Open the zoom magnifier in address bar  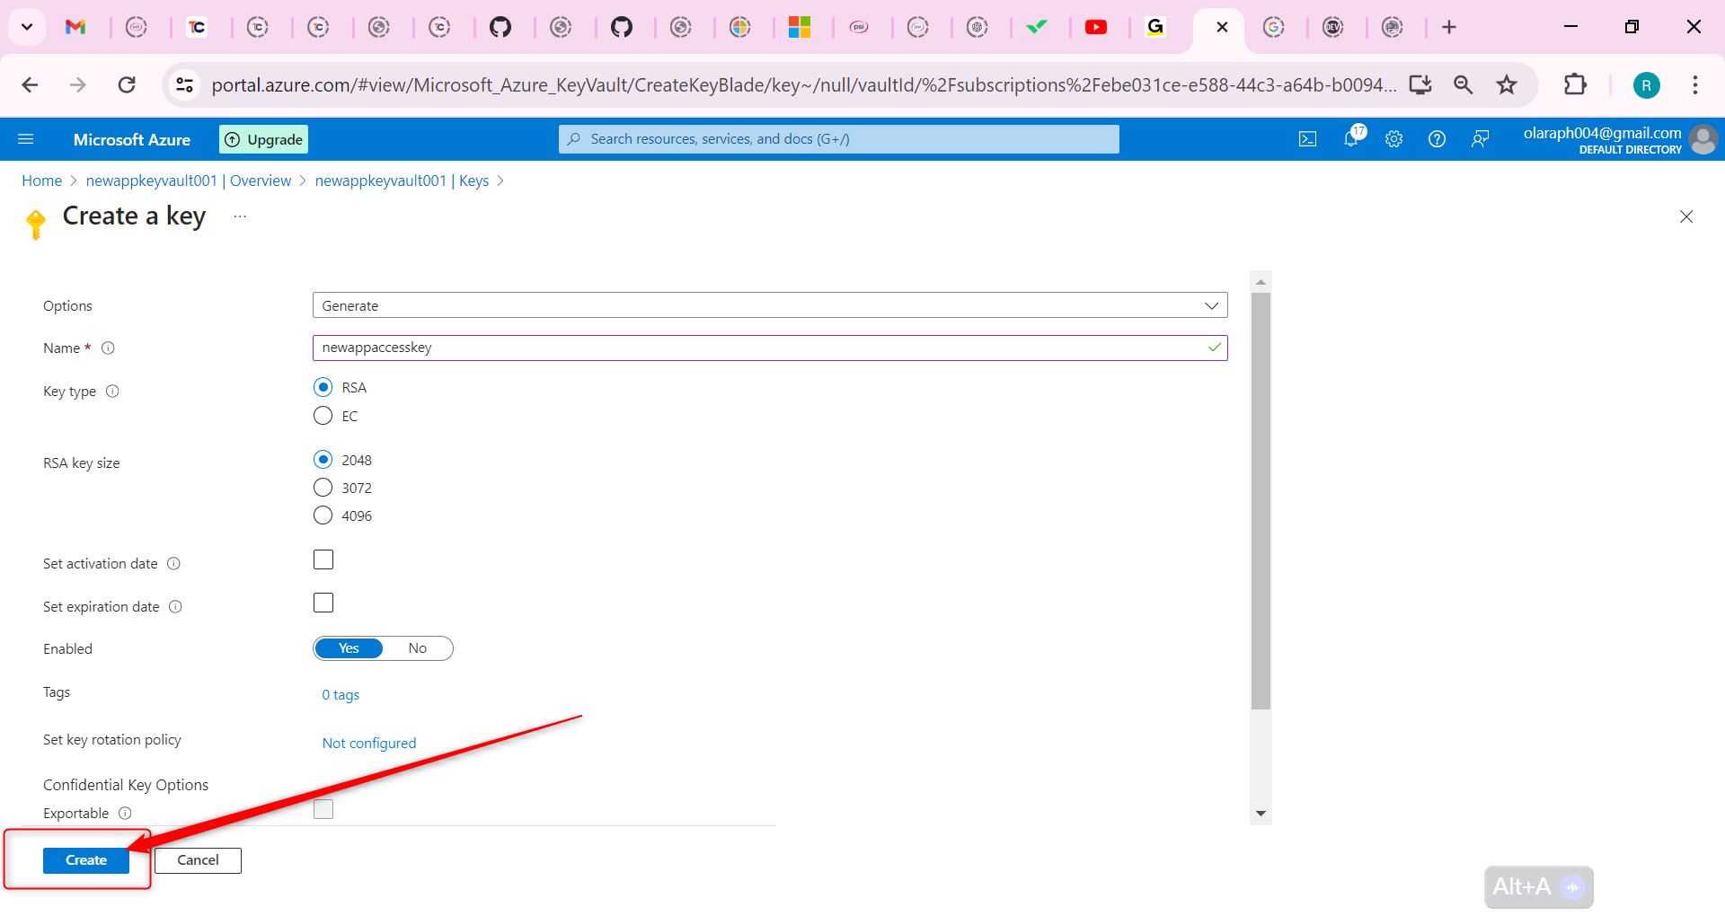(x=1464, y=85)
